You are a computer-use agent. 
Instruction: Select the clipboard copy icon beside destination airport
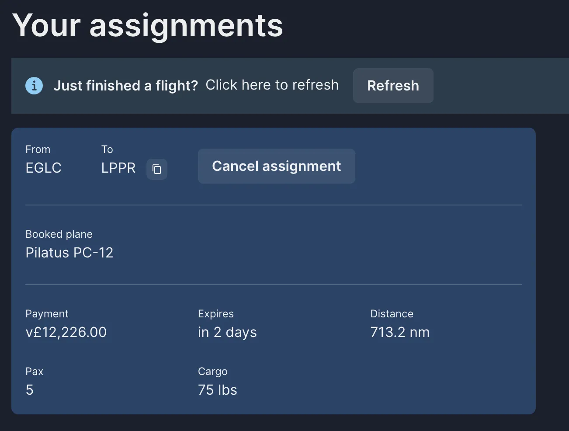tap(156, 169)
